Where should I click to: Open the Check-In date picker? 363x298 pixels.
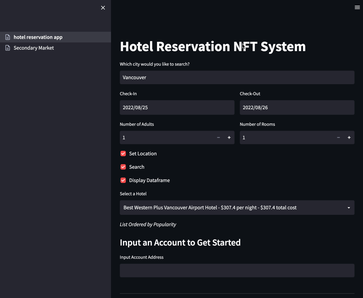177,108
